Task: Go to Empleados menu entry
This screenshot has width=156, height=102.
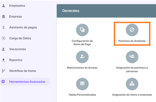Action: click(17, 6)
